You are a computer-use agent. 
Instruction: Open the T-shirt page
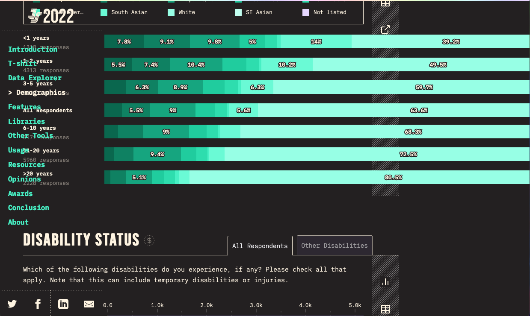[22, 63]
